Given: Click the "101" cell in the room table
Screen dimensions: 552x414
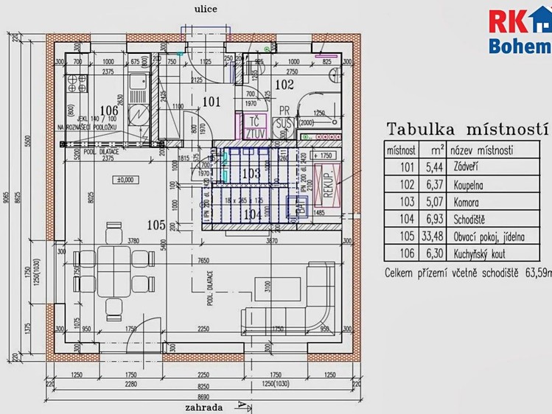Looking at the screenshot, I should coord(401,166).
